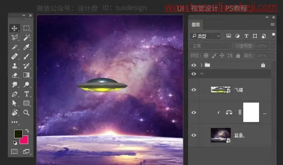
Task: Select the Smudge tool
Action: (14, 85)
